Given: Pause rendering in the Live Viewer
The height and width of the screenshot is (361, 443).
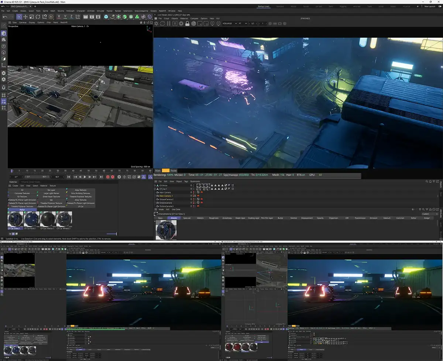Looking at the screenshot, I should coord(169,24).
